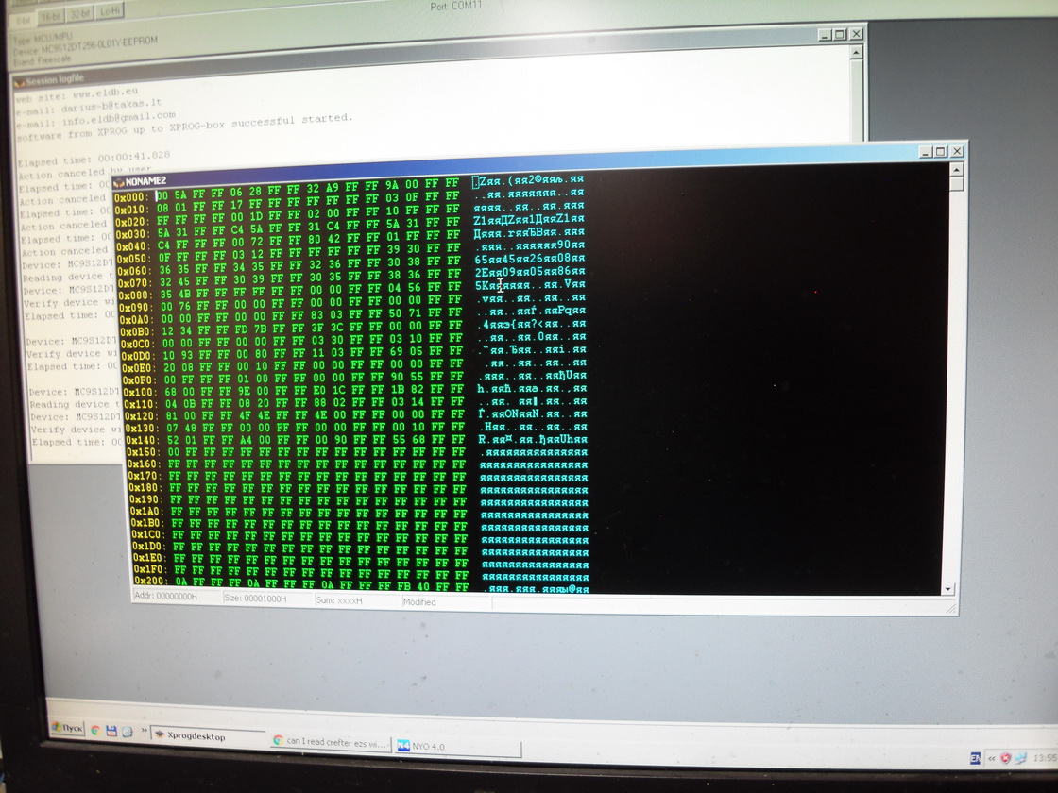Image resolution: width=1058 pixels, height=793 pixels.
Task: Click hex byte at address 0x000
Action: click(x=161, y=195)
